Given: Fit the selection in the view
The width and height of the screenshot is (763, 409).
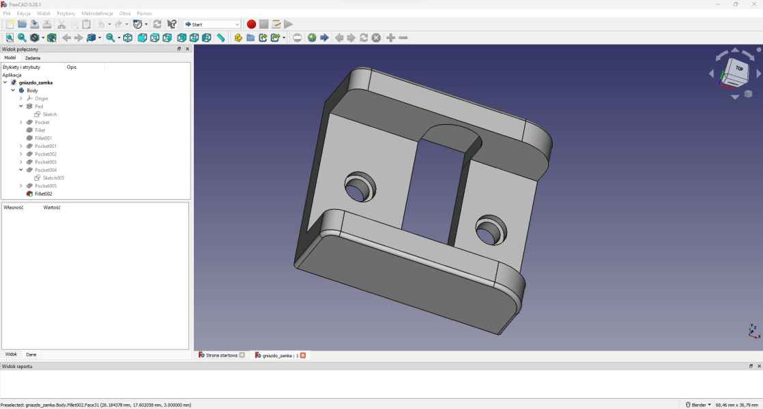Looking at the screenshot, I should tap(22, 37).
